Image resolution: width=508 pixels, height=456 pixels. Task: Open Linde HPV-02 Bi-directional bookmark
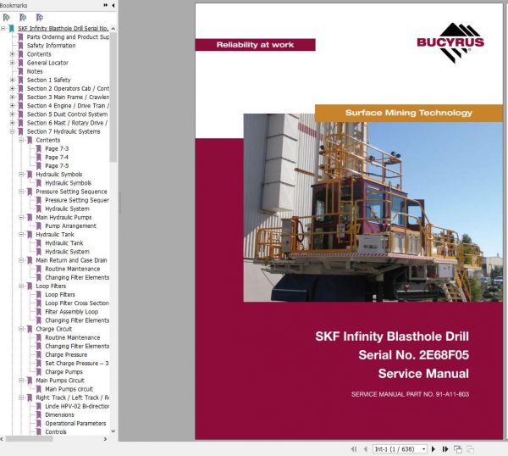point(77,406)
